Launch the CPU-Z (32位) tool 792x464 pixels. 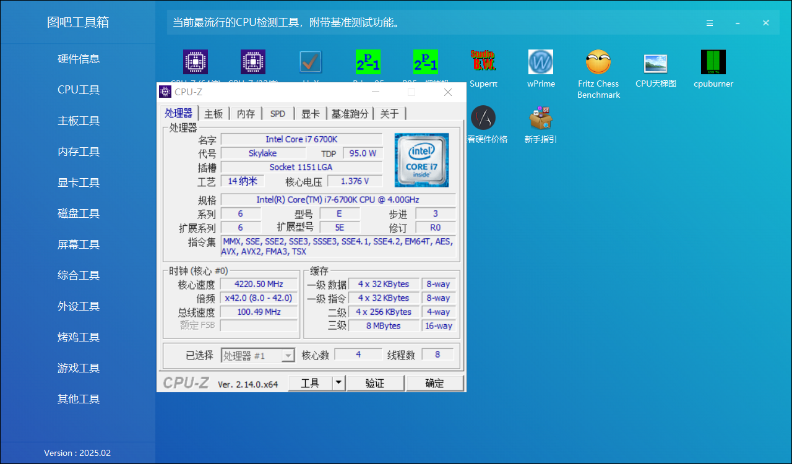(252, 62)
